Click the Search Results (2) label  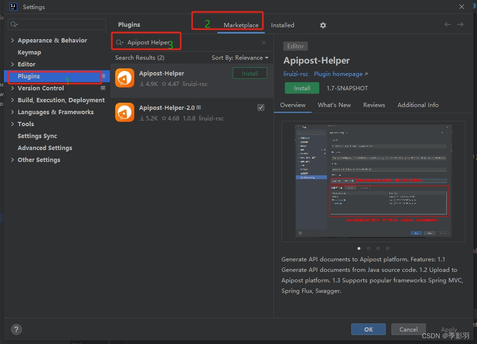click(140, 58)
